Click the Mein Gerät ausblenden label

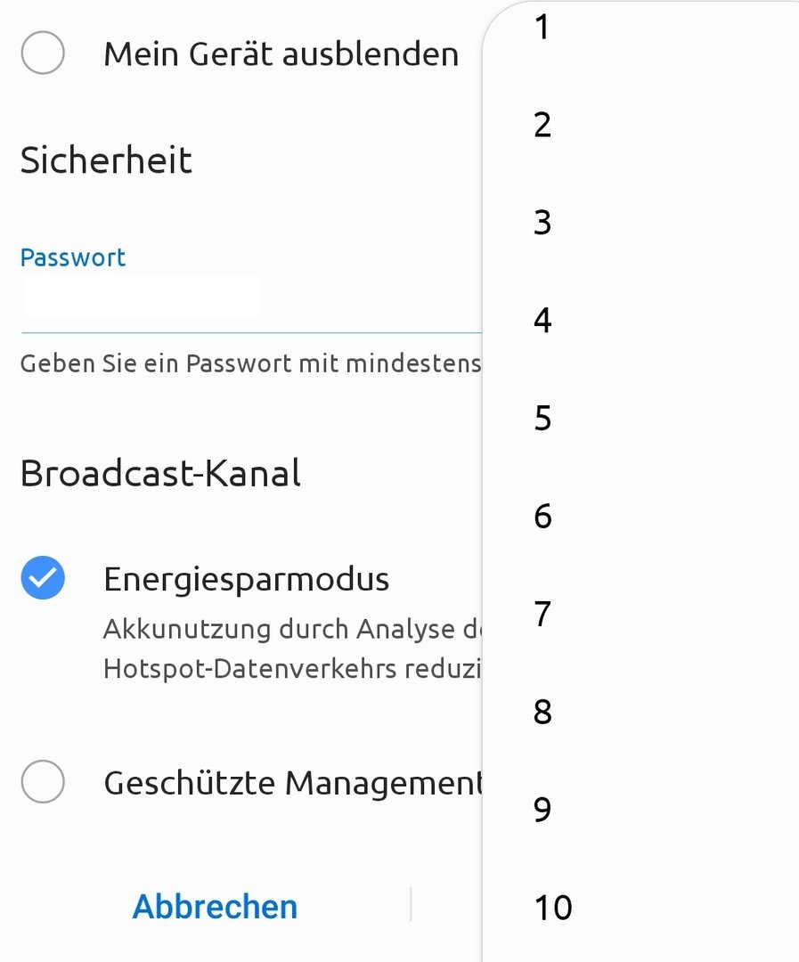pyautogui.click(x=281, y=54)
